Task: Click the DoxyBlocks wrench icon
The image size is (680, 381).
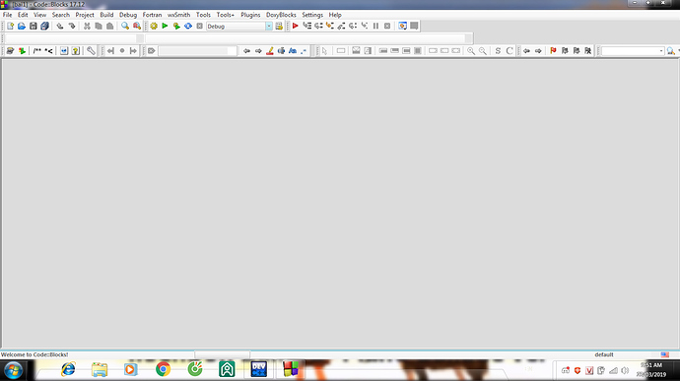Action: pyautogui.click(x=91, y=51)
